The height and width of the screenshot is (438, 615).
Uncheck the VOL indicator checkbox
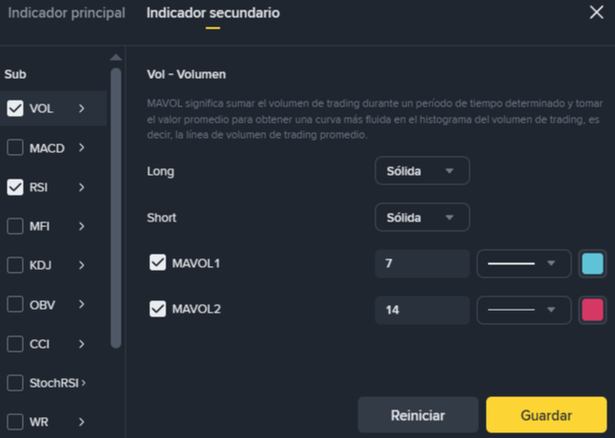pyautogui.click(x=15, y=108)
